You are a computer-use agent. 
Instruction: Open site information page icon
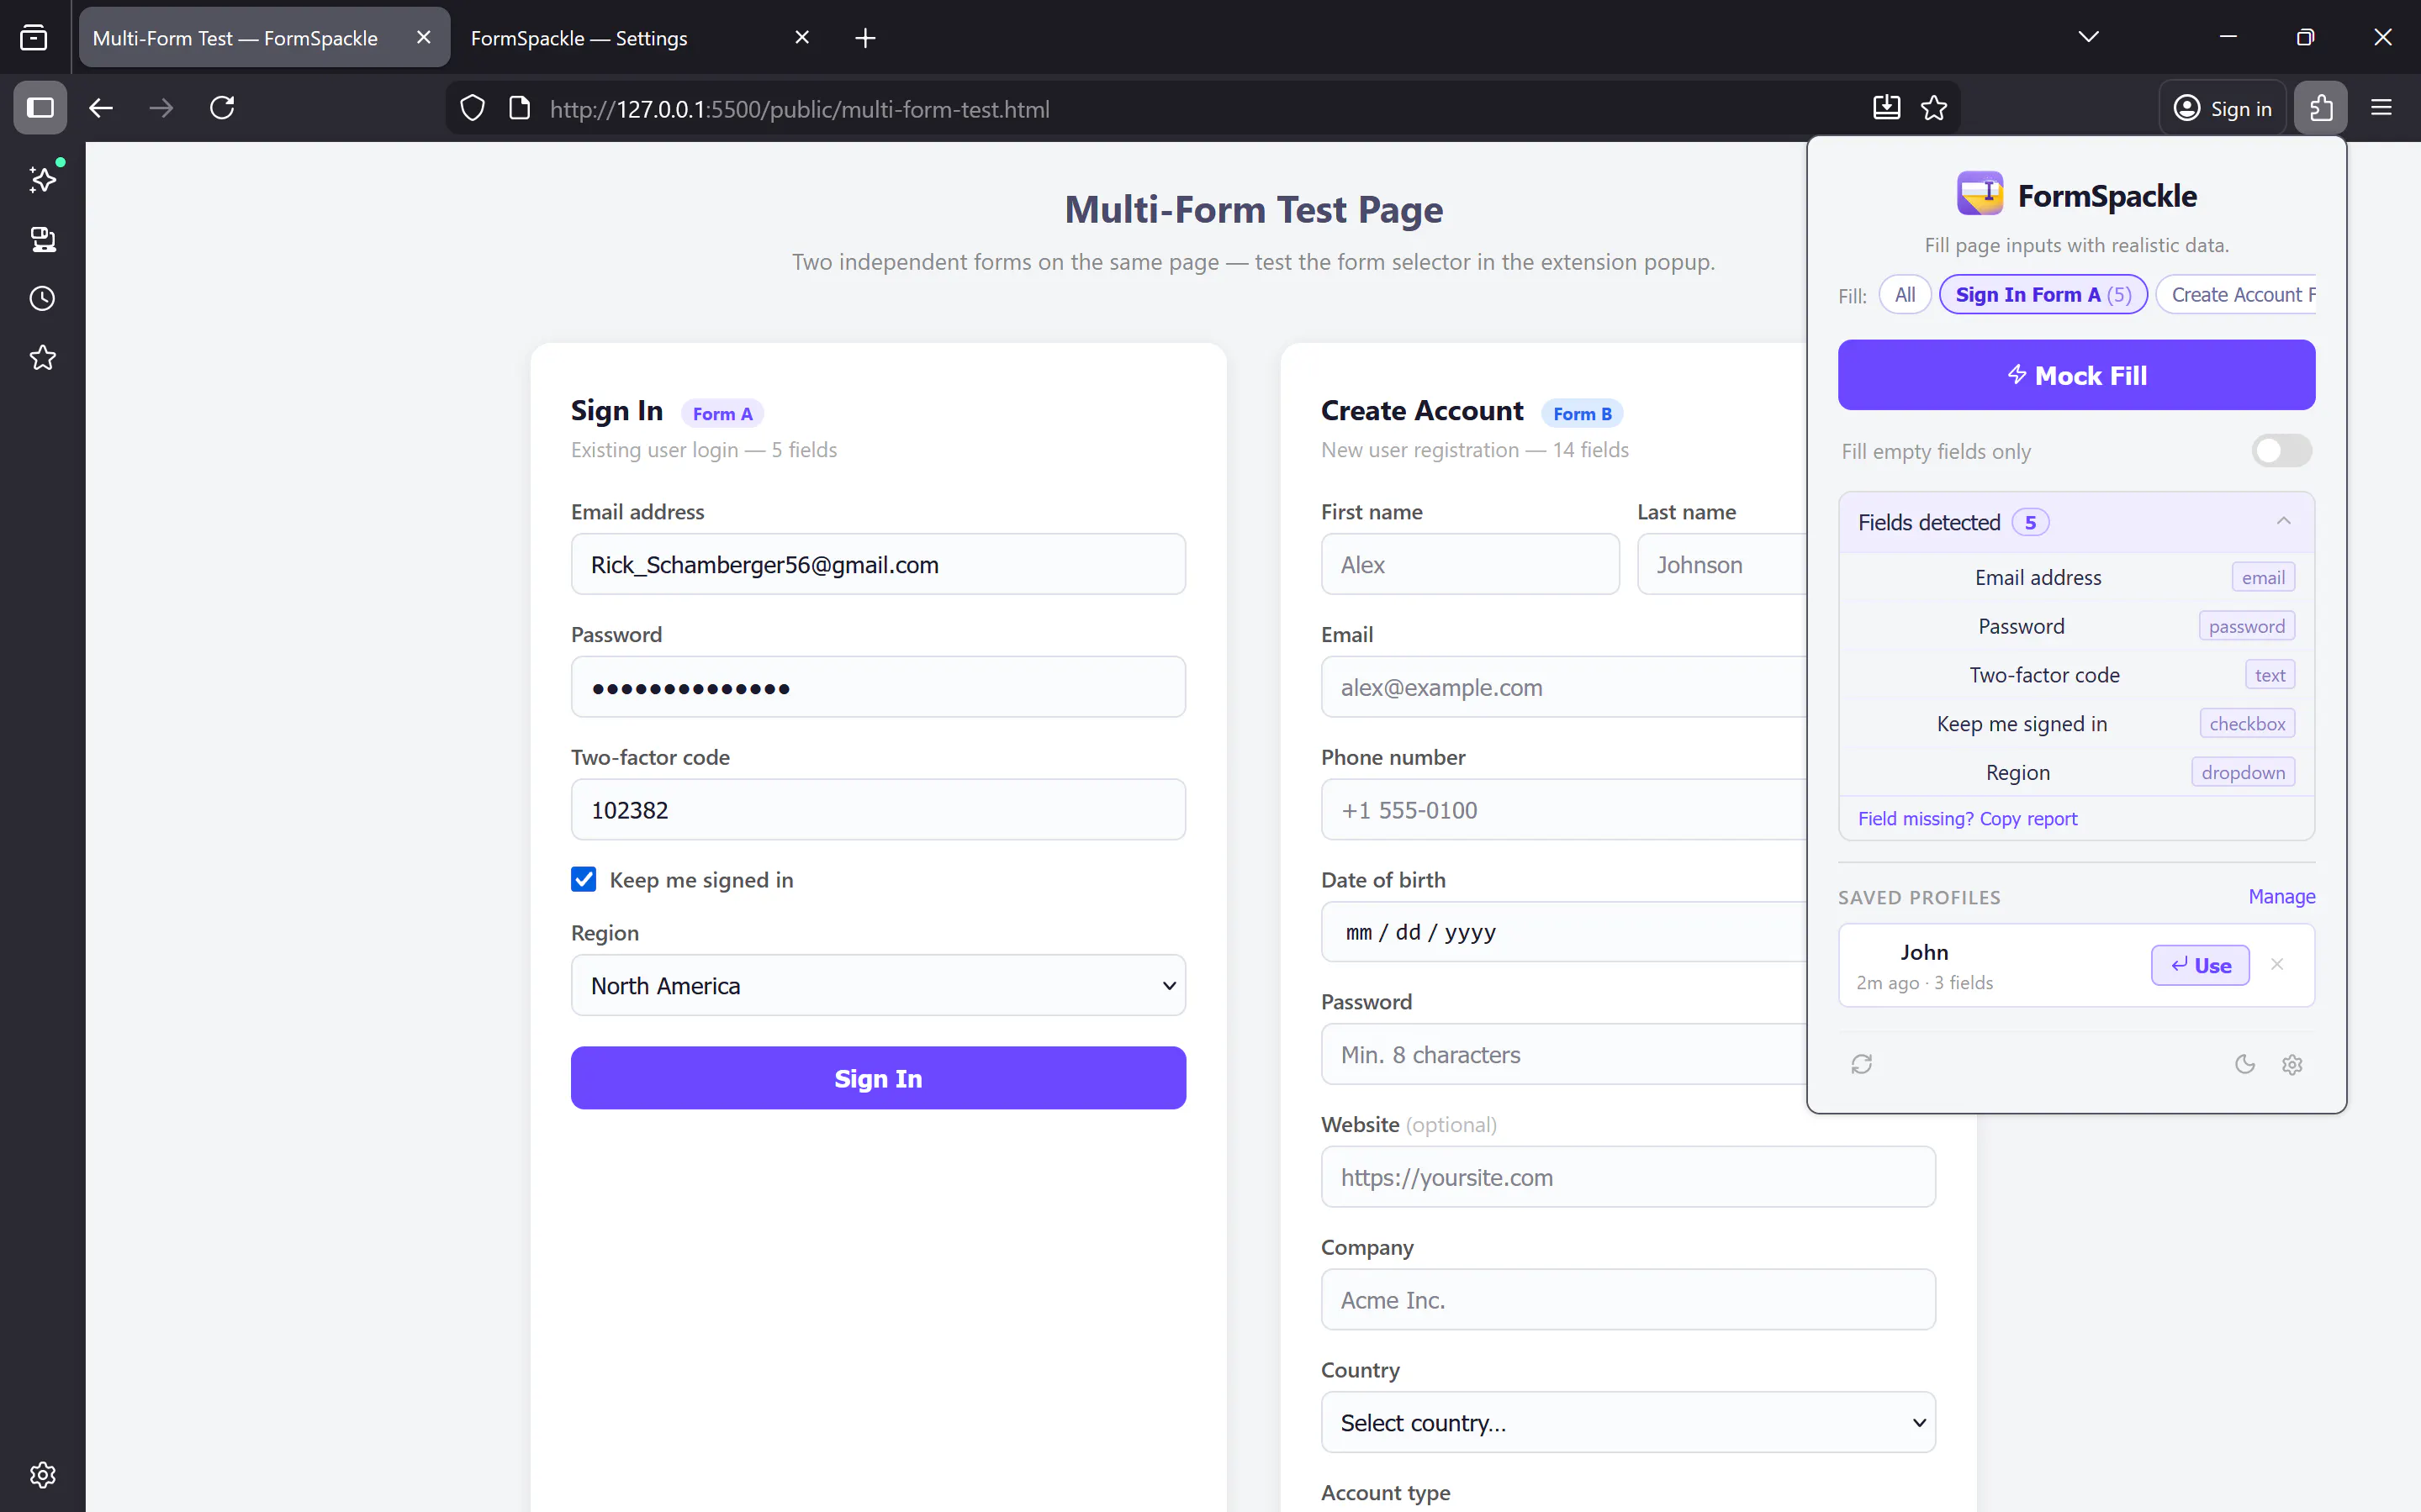coord(519,108)
